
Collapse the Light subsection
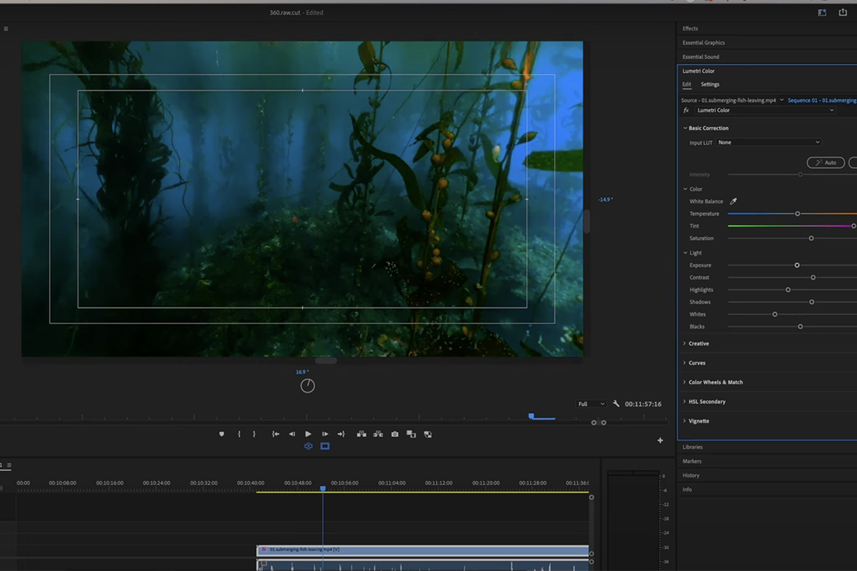(686, 253)
